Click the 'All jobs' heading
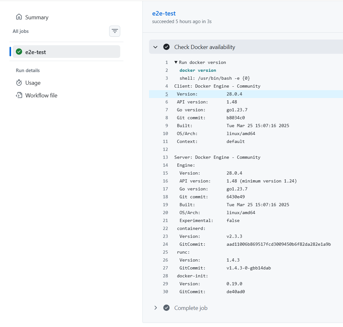The width and height of the screenshot is (343, 327). 21,31
